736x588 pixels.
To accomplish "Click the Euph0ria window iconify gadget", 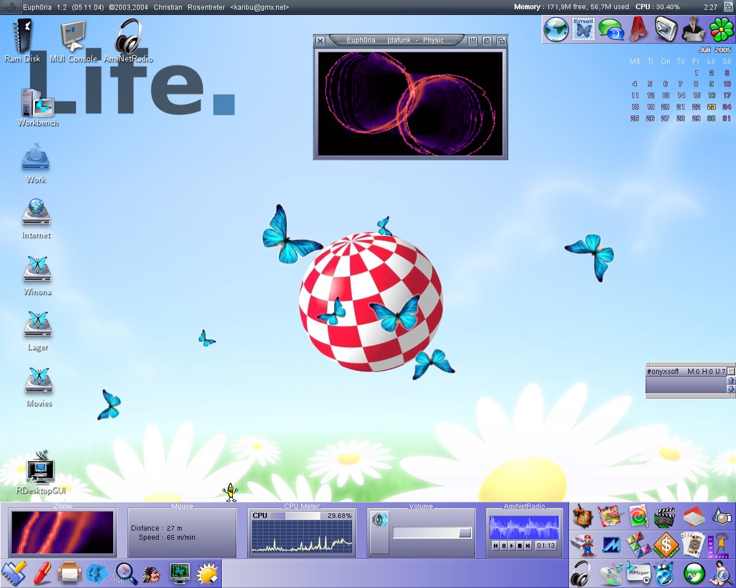I will 473,40.
